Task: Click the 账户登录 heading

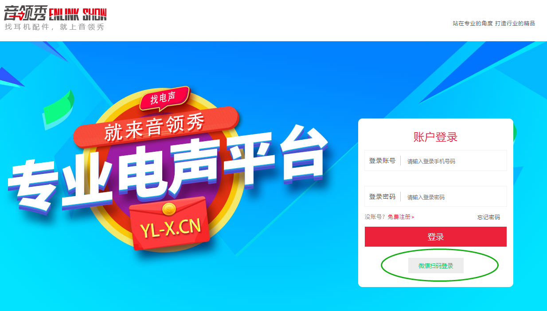Action: coord(435,137)
